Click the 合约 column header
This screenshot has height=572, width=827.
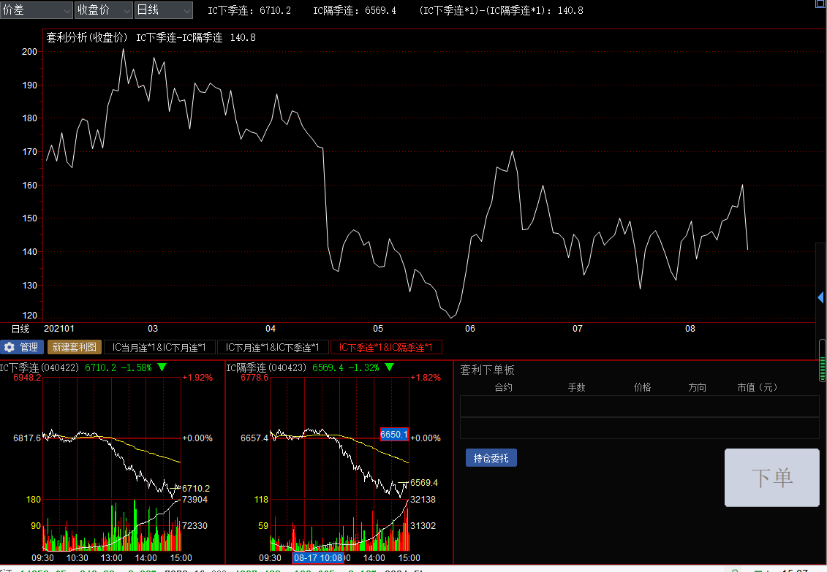(503, 388)
